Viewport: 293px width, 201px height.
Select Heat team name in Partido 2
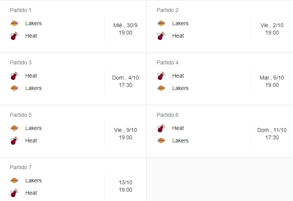click(x=178, y=36)
